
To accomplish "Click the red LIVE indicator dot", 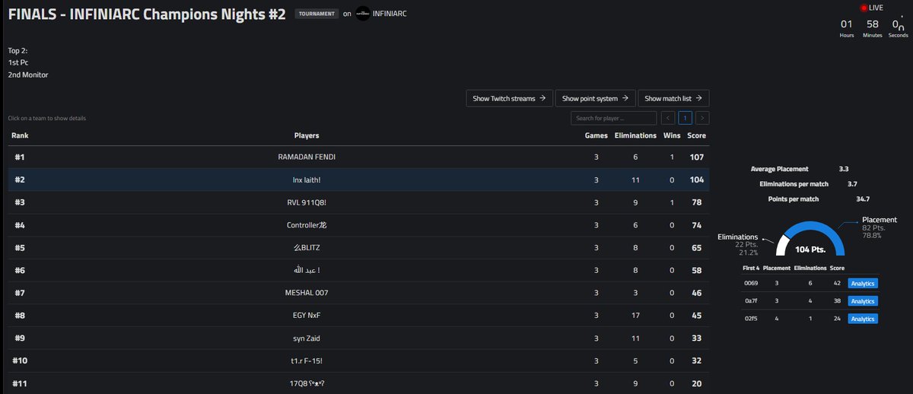I will 864,8.
